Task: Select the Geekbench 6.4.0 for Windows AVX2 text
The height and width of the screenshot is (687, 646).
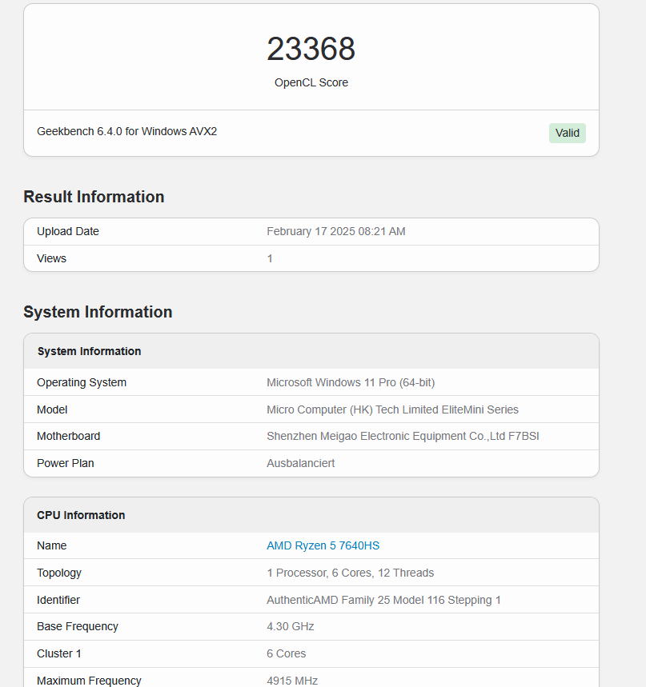Action: 126,131
